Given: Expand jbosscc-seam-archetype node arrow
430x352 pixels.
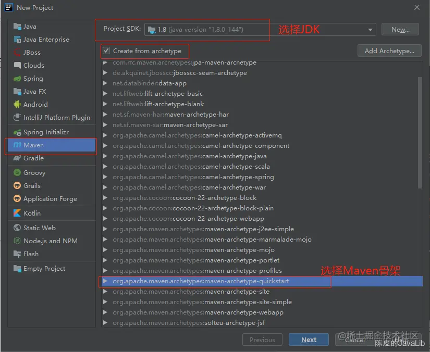Looking at the screenshot, I should pos(105,73).
